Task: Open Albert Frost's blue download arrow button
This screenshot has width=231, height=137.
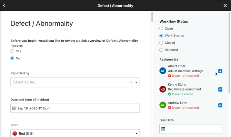Action: (x=220, y=71)
